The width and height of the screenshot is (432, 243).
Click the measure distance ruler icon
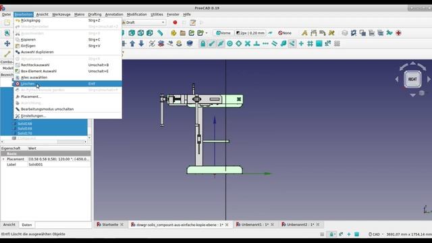tap(160, 33)
